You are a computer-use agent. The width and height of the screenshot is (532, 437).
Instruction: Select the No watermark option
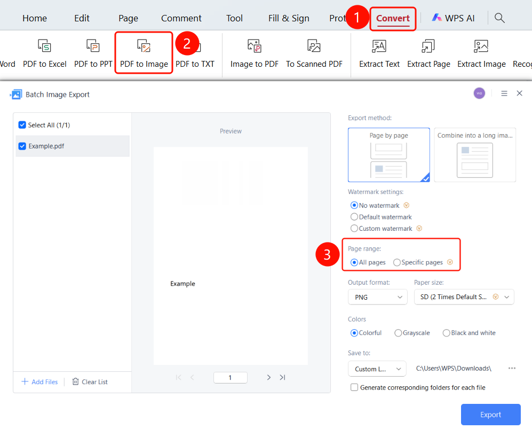pyautogui.click(x=354, y=205)
